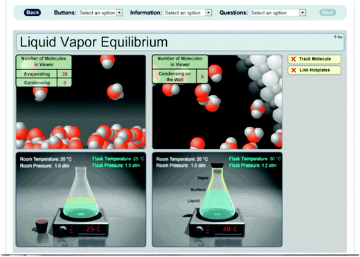Click the Condensing label in left viewer
Image resolution: width=360 pixels, height=257 pixels.
(x=37, y=82)
